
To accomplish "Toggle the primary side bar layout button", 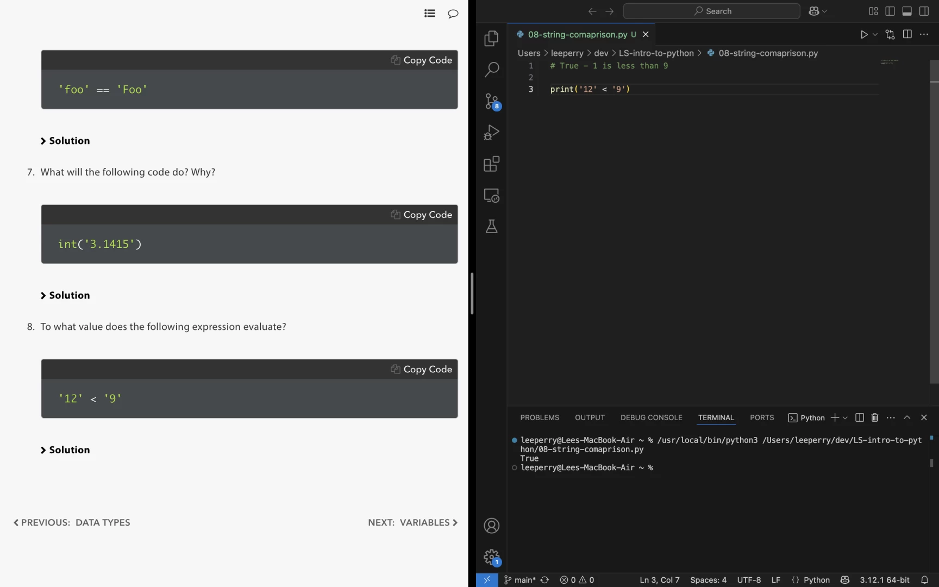I will (890, 11).
